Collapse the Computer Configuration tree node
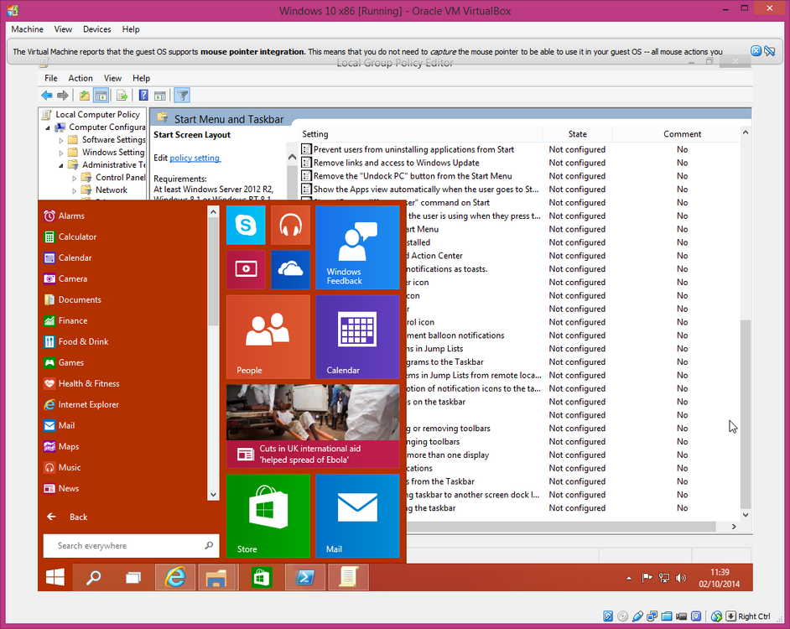790x629 pixels. click(x=48, y=127)
